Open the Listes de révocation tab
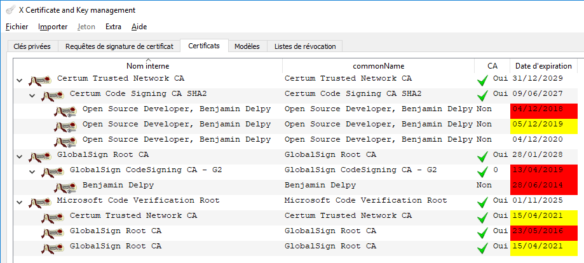 pyautogui.click(x=305, y=46)
